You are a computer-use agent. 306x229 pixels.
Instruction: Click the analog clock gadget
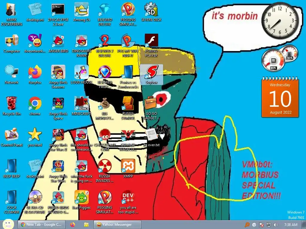point(280,21)
